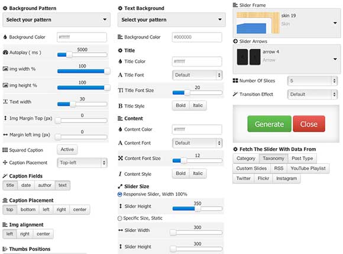Select the Specific Size, Static radio option
The width and height of the screenshot is (343, 254).
pyautogui.click(x=120, y=218)
